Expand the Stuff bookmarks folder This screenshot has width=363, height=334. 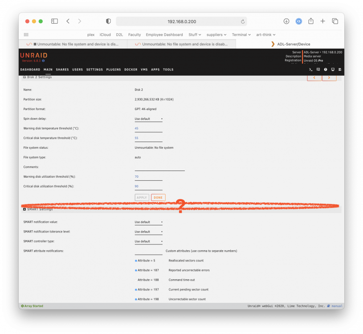(195, 34)
